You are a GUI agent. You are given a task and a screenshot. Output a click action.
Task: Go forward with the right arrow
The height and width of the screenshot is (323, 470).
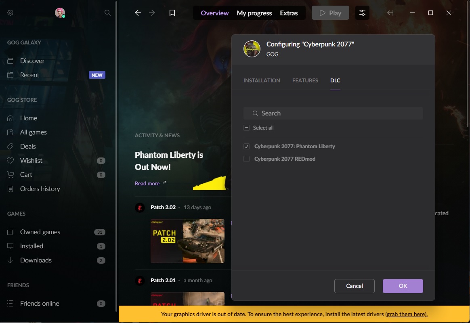click(x=152, y=13)
